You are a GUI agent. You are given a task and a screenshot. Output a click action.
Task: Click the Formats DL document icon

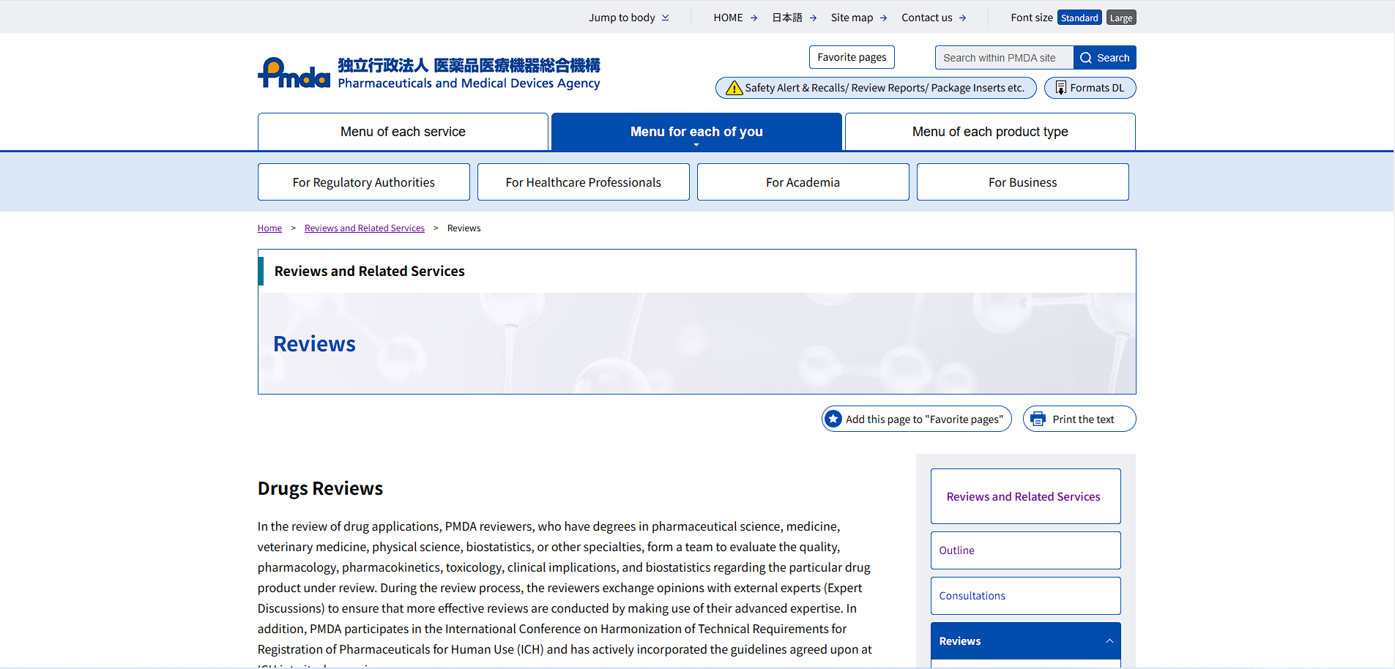pos(1060,89)
